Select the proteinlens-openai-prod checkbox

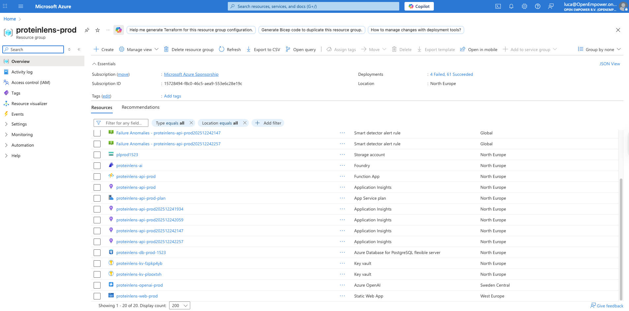97,285
